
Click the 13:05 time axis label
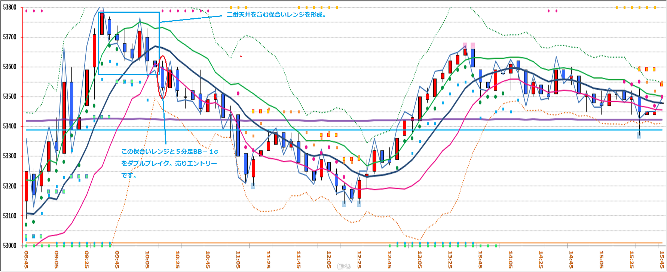pos(420,259)
